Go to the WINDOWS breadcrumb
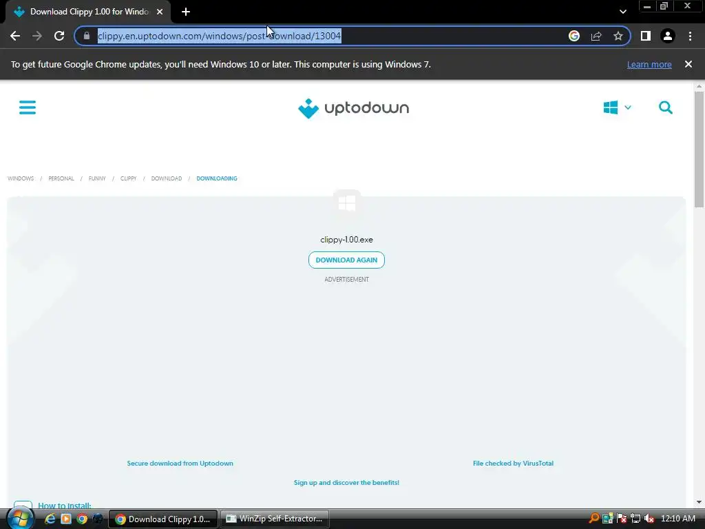 tap(21, 178)
